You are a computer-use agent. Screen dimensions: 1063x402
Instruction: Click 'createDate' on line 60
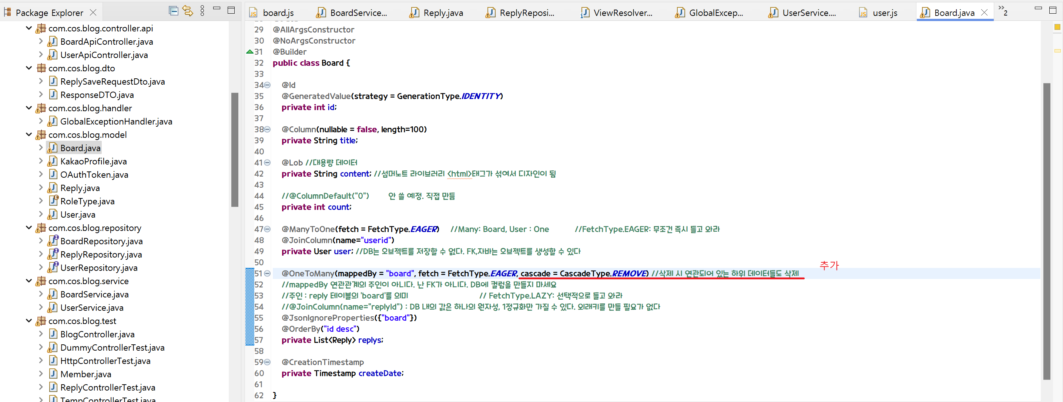coord(380,373)
